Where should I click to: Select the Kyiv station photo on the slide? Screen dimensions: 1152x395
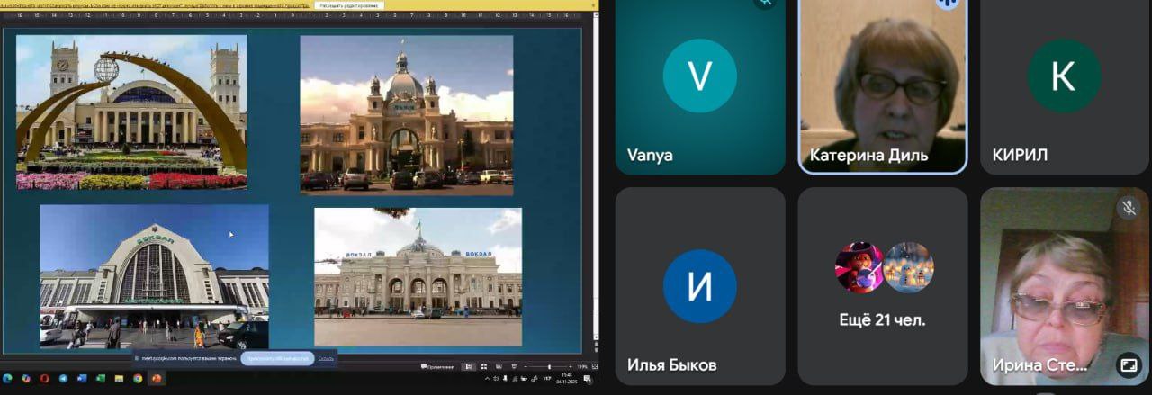point(154,275)
